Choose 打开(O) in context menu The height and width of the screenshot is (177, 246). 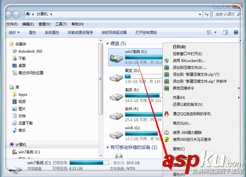click(x=179, y=47)
